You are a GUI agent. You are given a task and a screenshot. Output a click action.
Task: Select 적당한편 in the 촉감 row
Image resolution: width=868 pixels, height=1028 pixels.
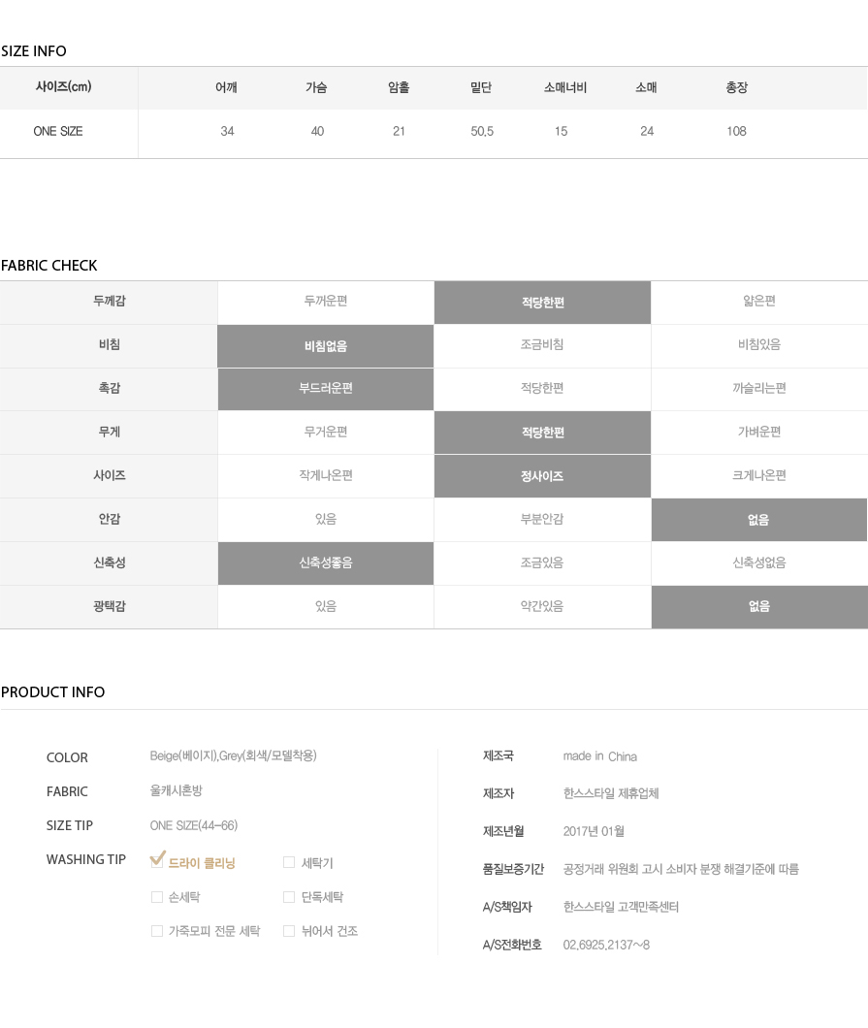(x=543, y=390)
